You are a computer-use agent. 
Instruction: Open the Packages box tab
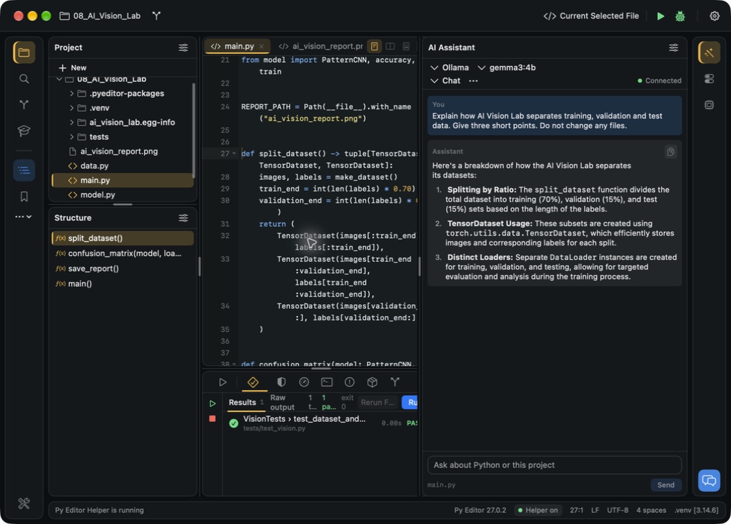coord(372,382)
